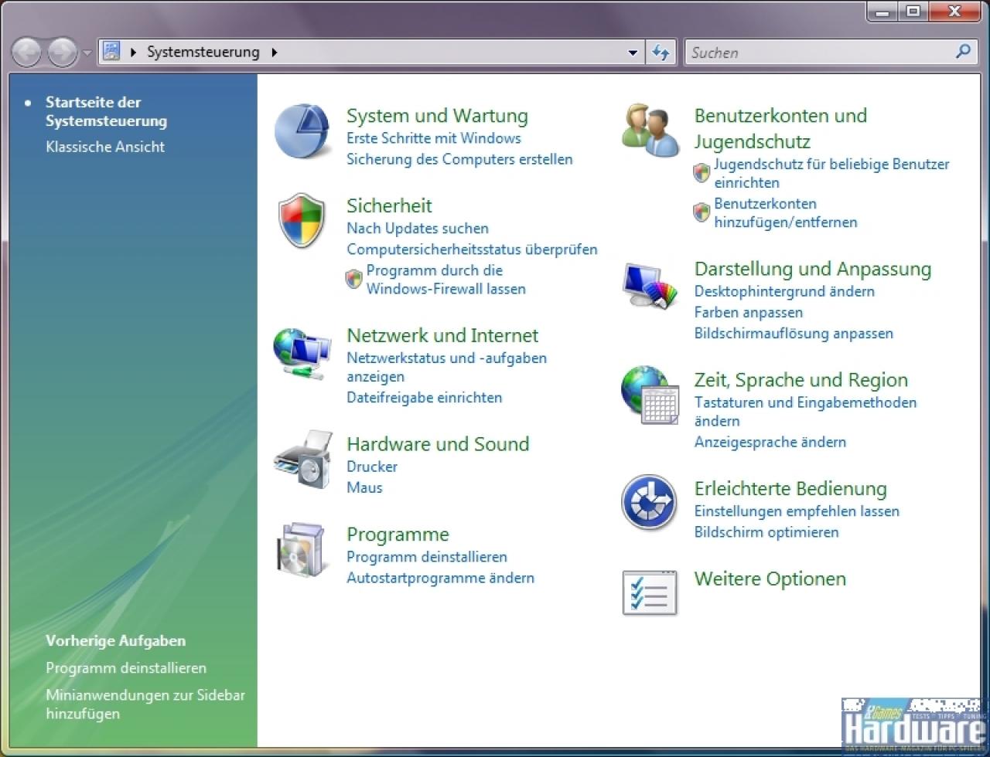Switch to Klassische Ansicht
This screenshot has height=757, width=990.
coord(105,147)
